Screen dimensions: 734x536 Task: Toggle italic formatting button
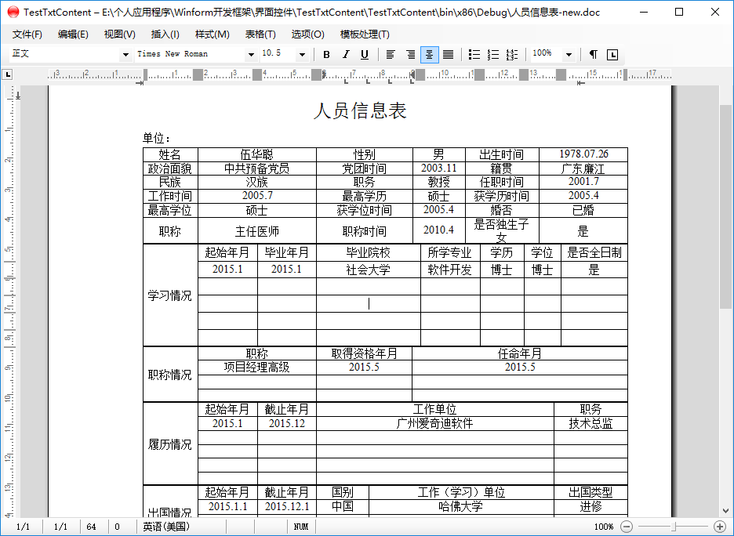click(346, 55)
